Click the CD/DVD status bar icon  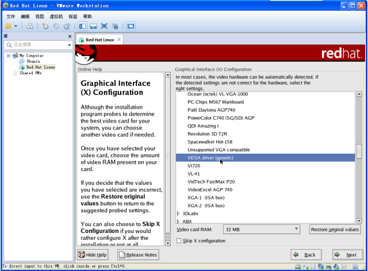click(x=305, y=266)
